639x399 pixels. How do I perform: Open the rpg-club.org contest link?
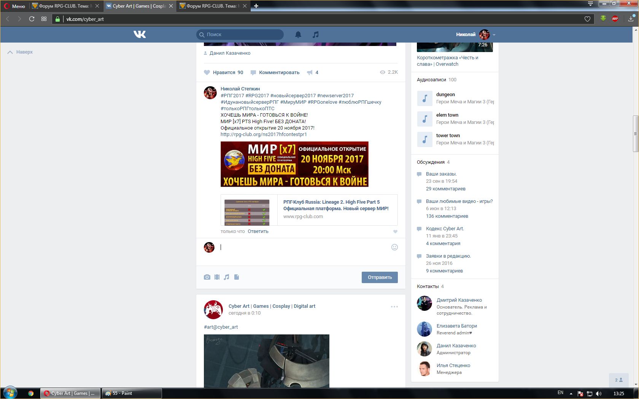264,135
